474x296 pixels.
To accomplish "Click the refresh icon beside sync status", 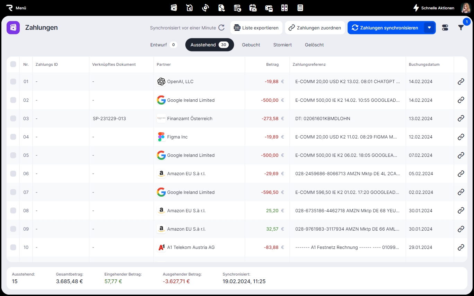I will 221,28.
